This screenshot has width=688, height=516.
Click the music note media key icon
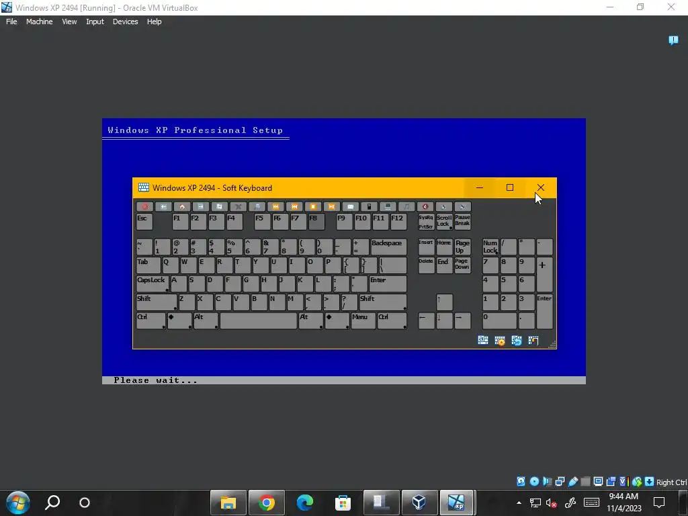click(406, 206)
